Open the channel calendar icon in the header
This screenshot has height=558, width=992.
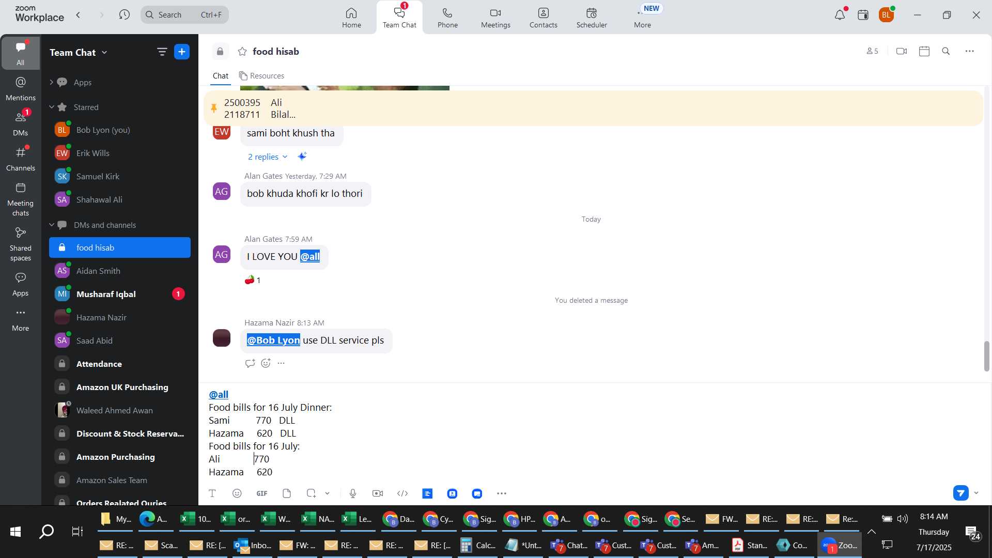pos(924,51)
